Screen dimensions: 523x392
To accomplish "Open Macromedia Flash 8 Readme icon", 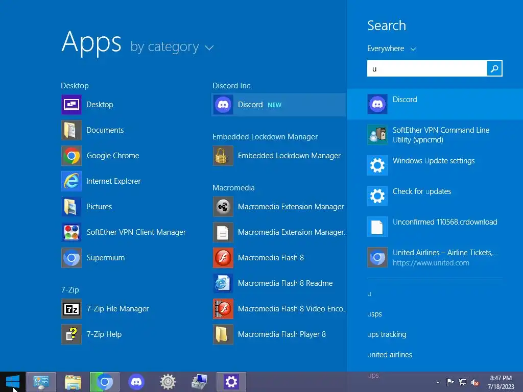I will pyautogui.click(x=223, y=283).
